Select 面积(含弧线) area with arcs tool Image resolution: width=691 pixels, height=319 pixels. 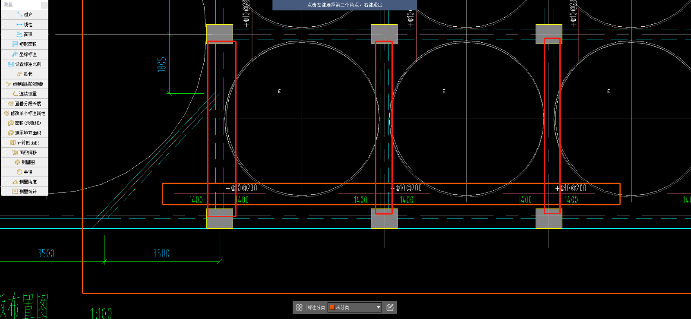(25, 123)
